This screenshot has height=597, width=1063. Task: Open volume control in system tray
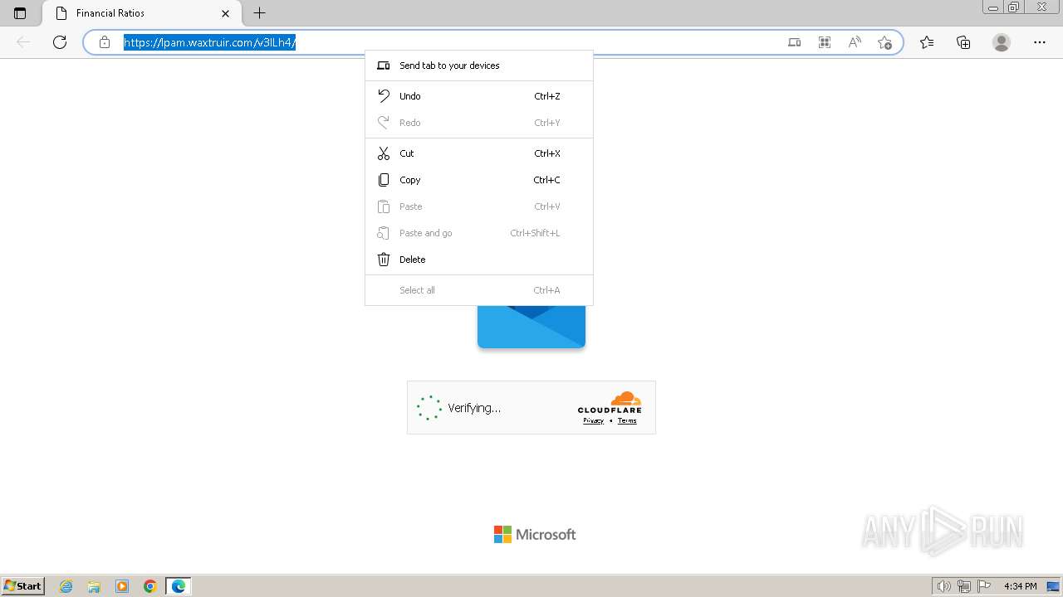[943, 586]
